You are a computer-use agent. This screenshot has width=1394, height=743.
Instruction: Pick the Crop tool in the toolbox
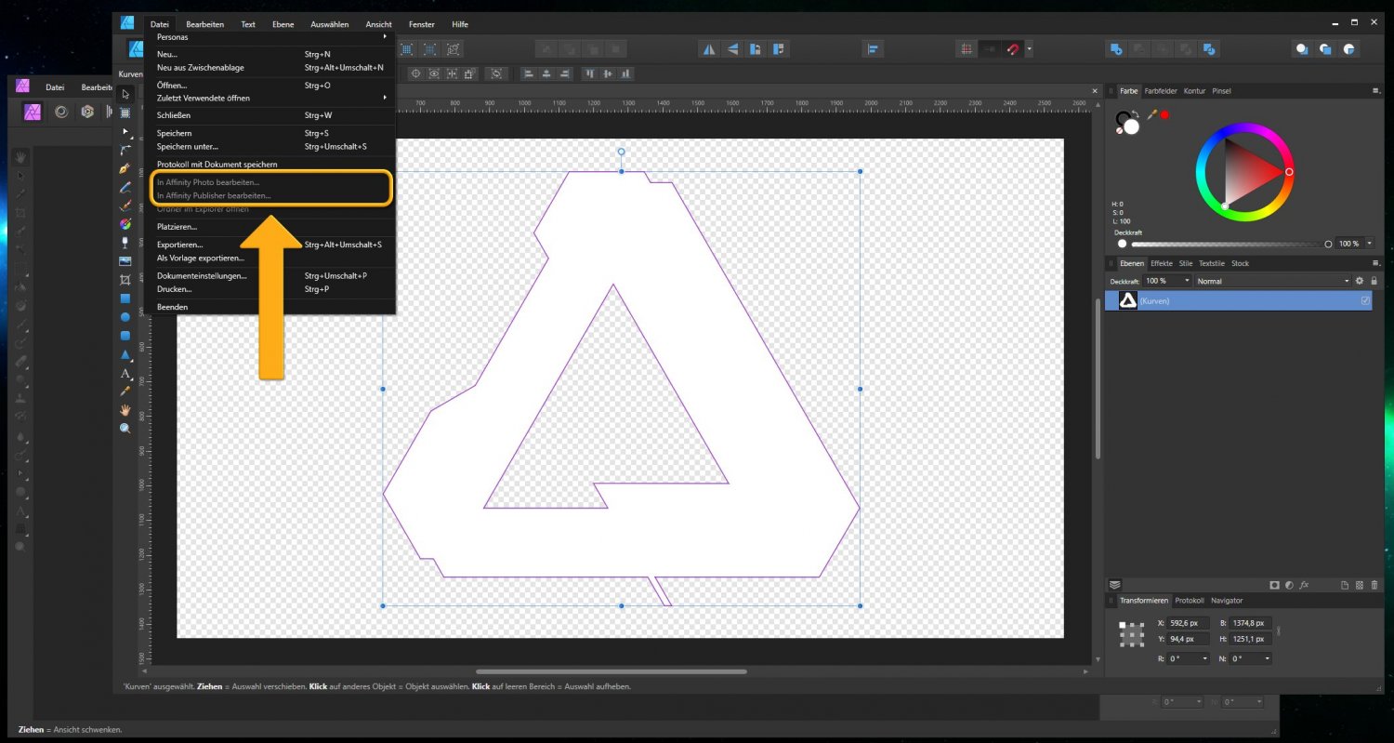(125, 280)
